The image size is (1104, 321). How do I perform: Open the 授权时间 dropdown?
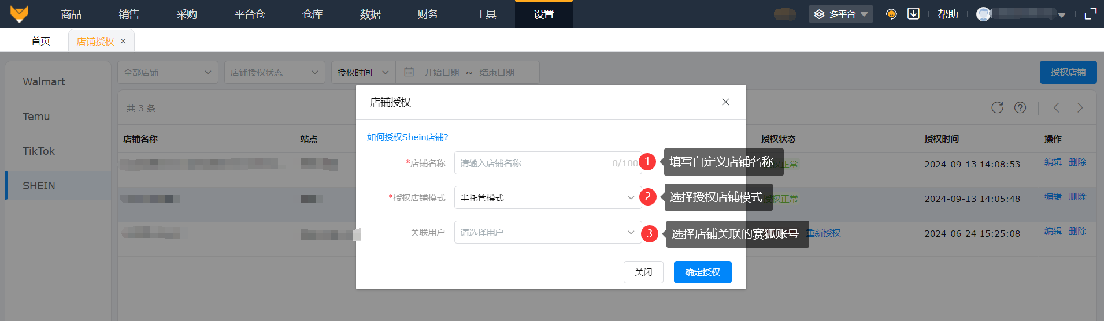(363, 72)
